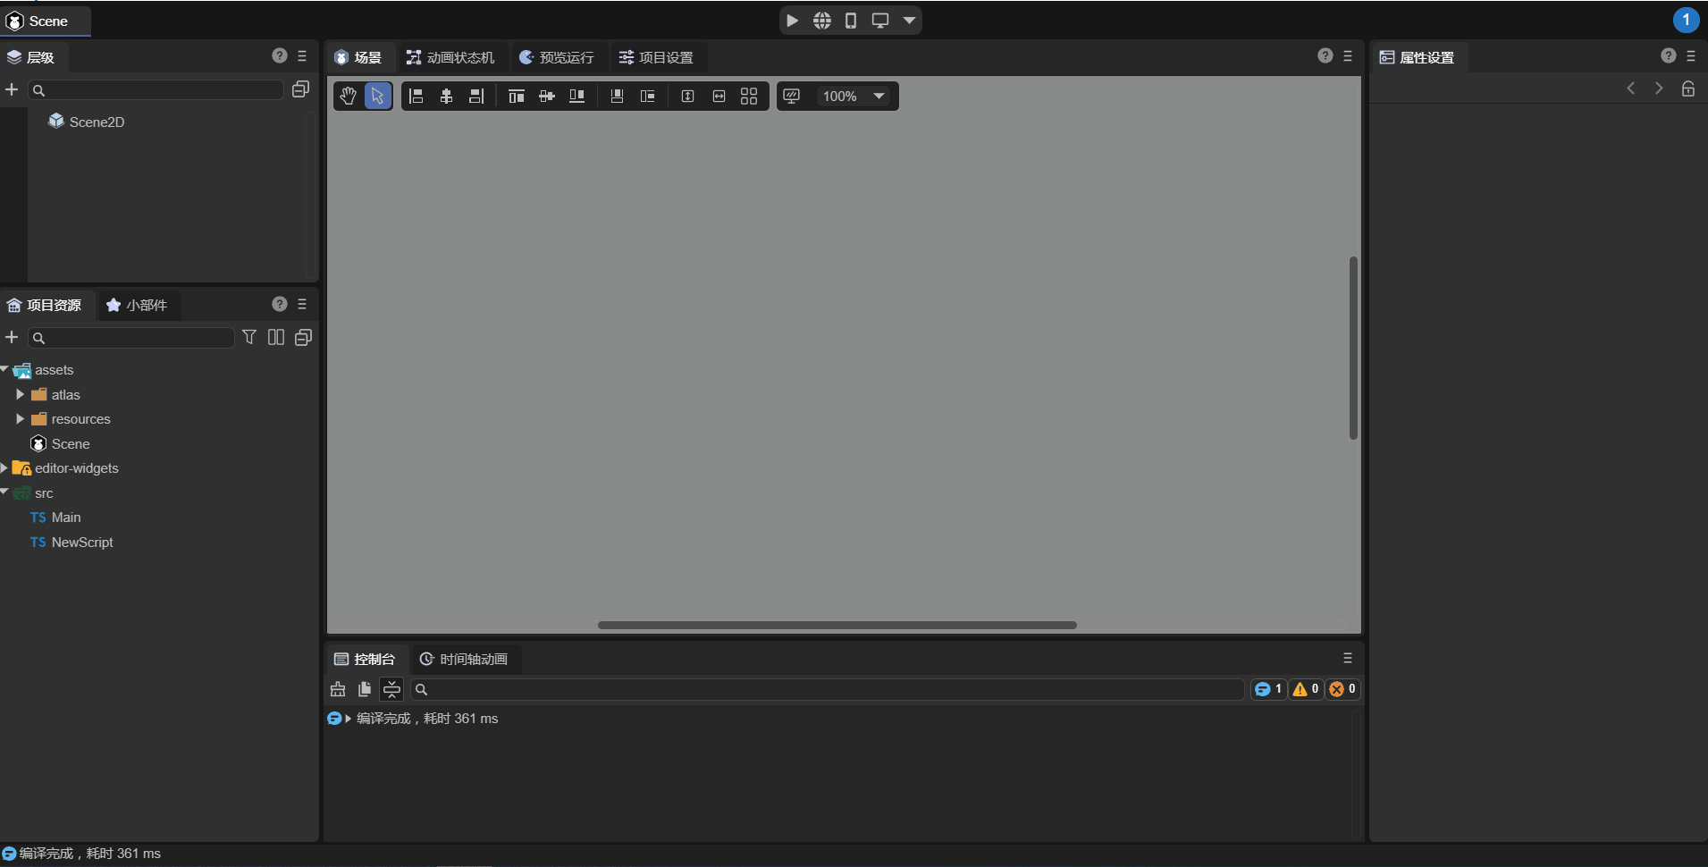This screenshot has height=867, width=1708.
Task: Select the Scene2D node in hierarchy
Action: pyautogui.click(x=97, y=122)
